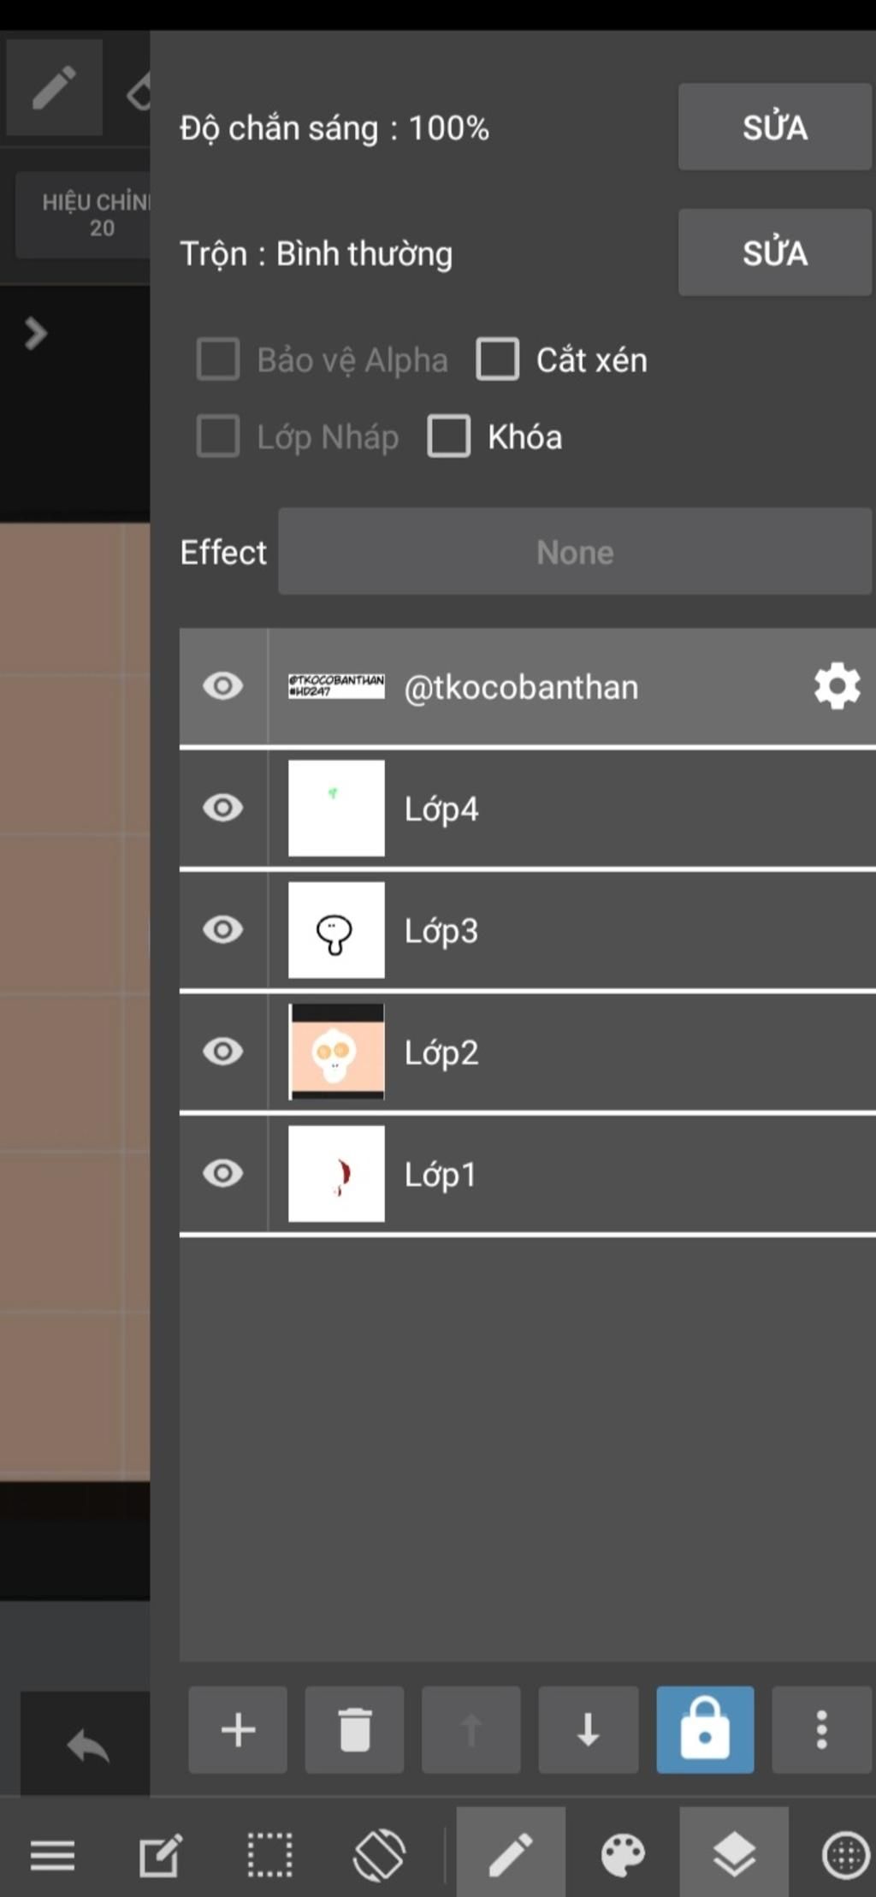Hide the Lớp4 layer

(x=223, y=808)
